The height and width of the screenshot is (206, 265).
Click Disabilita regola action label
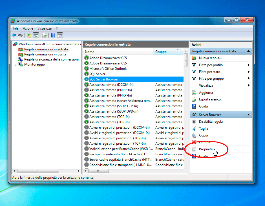tap(211, 122)
